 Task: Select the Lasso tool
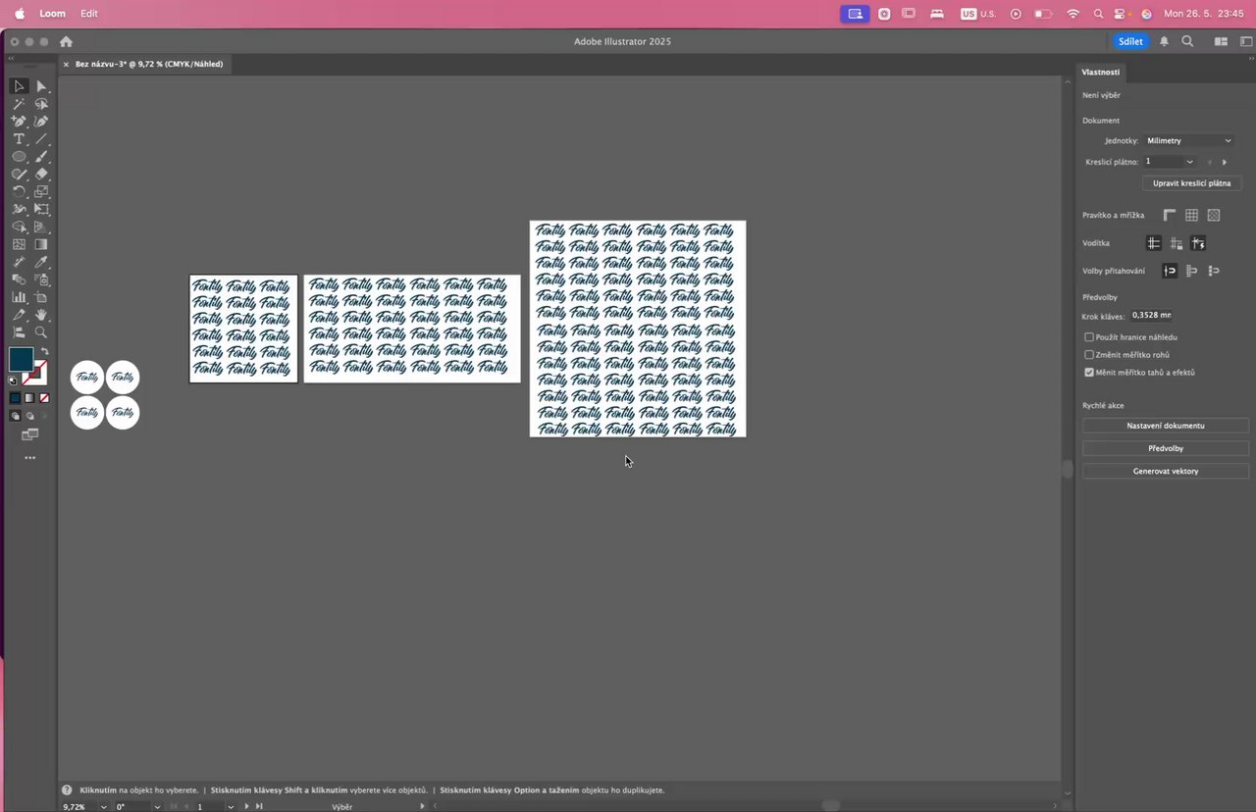(x=41, y=104)
